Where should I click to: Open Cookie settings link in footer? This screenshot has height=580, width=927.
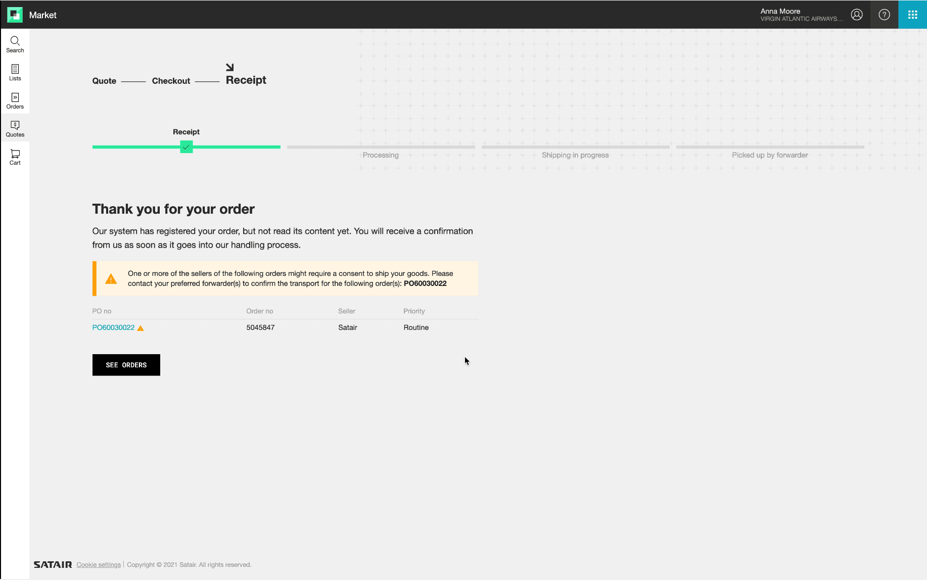pos(99,565)
